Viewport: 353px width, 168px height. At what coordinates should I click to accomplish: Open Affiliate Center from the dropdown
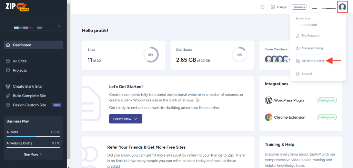[313, 61]
